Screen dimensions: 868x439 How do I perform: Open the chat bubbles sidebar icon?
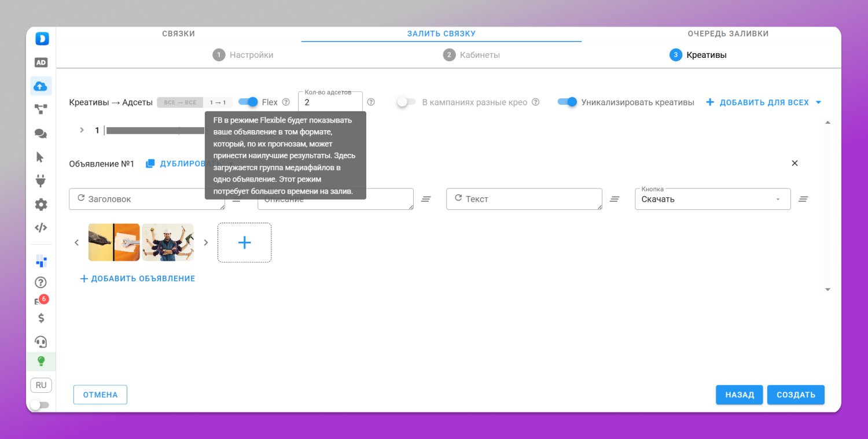[x=41, y=134]
